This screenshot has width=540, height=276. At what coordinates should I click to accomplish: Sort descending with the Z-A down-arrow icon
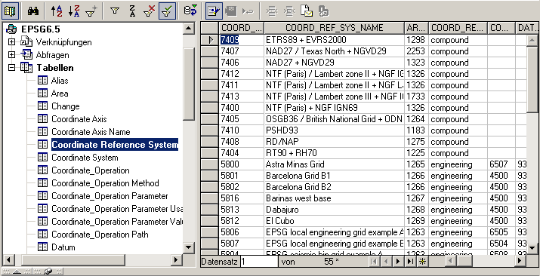[x=74, y=11]
